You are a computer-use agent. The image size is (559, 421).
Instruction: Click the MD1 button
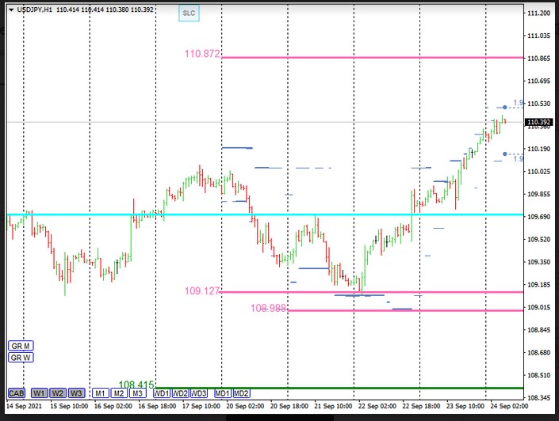pos(223,393)
